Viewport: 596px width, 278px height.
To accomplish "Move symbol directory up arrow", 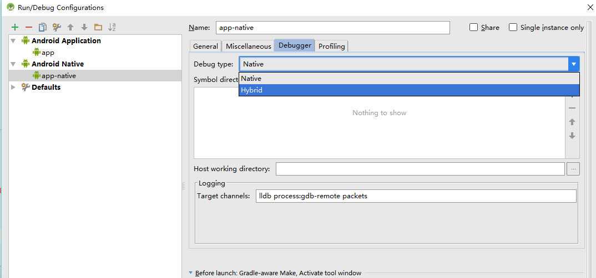I will (x=572, y=122).
